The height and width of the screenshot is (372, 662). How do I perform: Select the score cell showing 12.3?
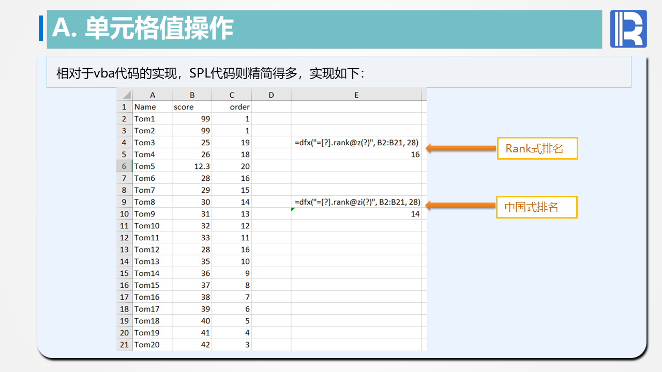(192, 166)
